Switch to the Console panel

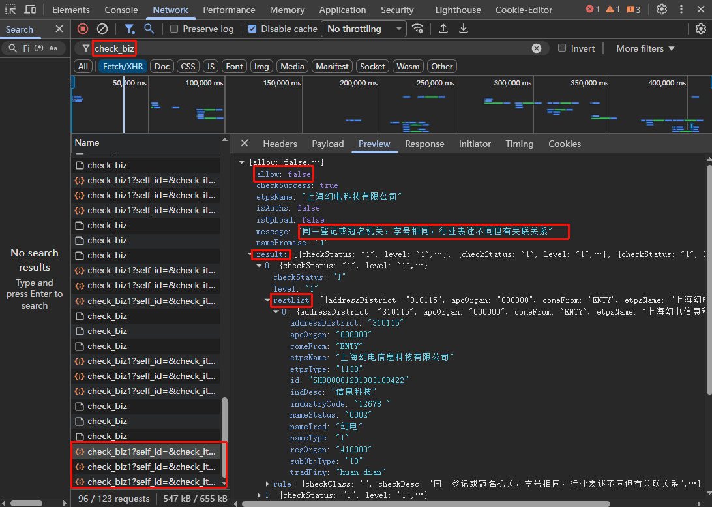[121, 10]
